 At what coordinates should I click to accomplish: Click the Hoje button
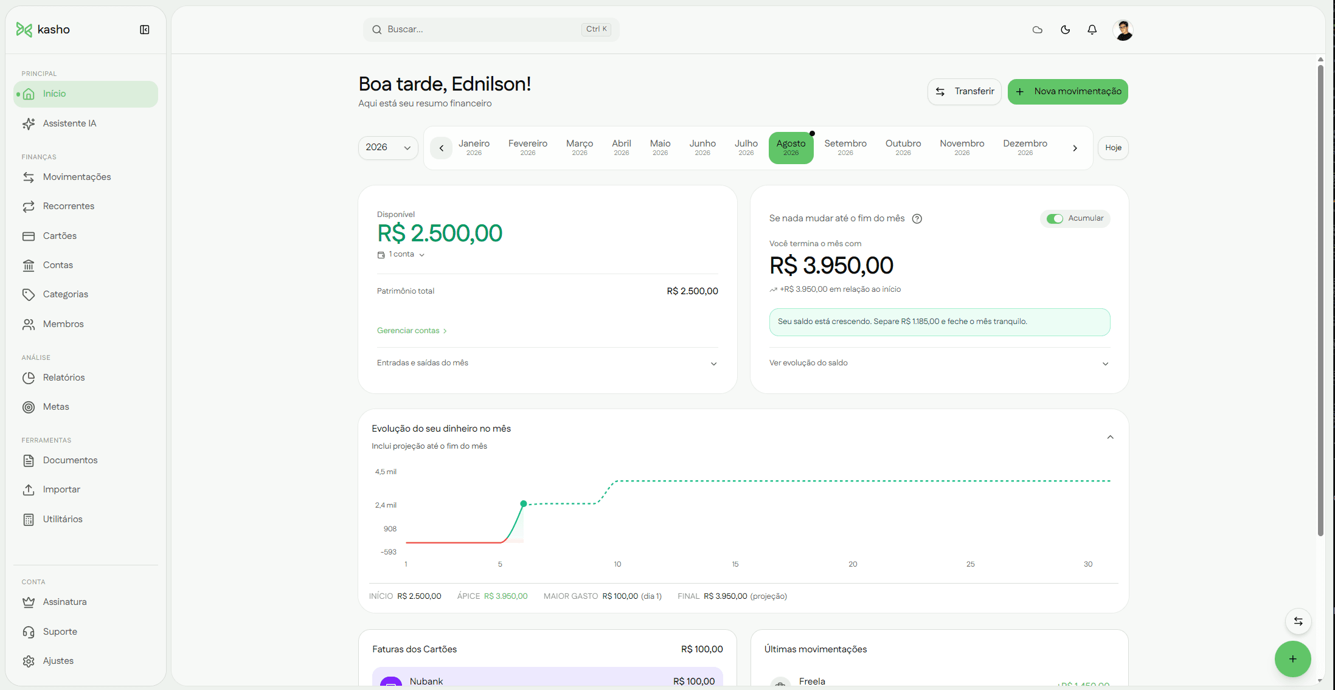[1113, 148]
